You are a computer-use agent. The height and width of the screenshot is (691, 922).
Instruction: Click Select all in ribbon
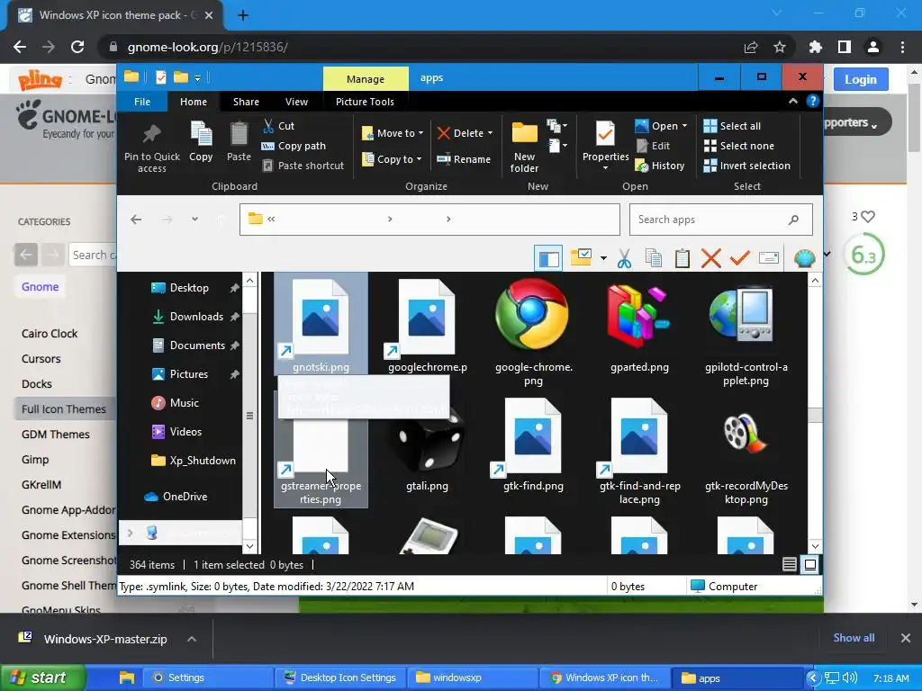pyautogui.click(x=732, y=126)
